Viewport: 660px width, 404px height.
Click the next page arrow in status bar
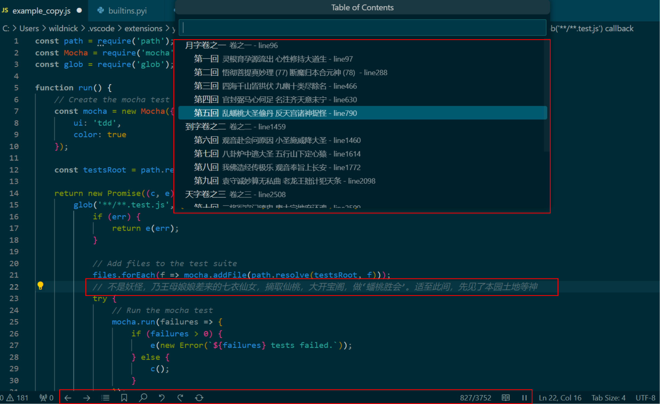click(x=86, y=398)
